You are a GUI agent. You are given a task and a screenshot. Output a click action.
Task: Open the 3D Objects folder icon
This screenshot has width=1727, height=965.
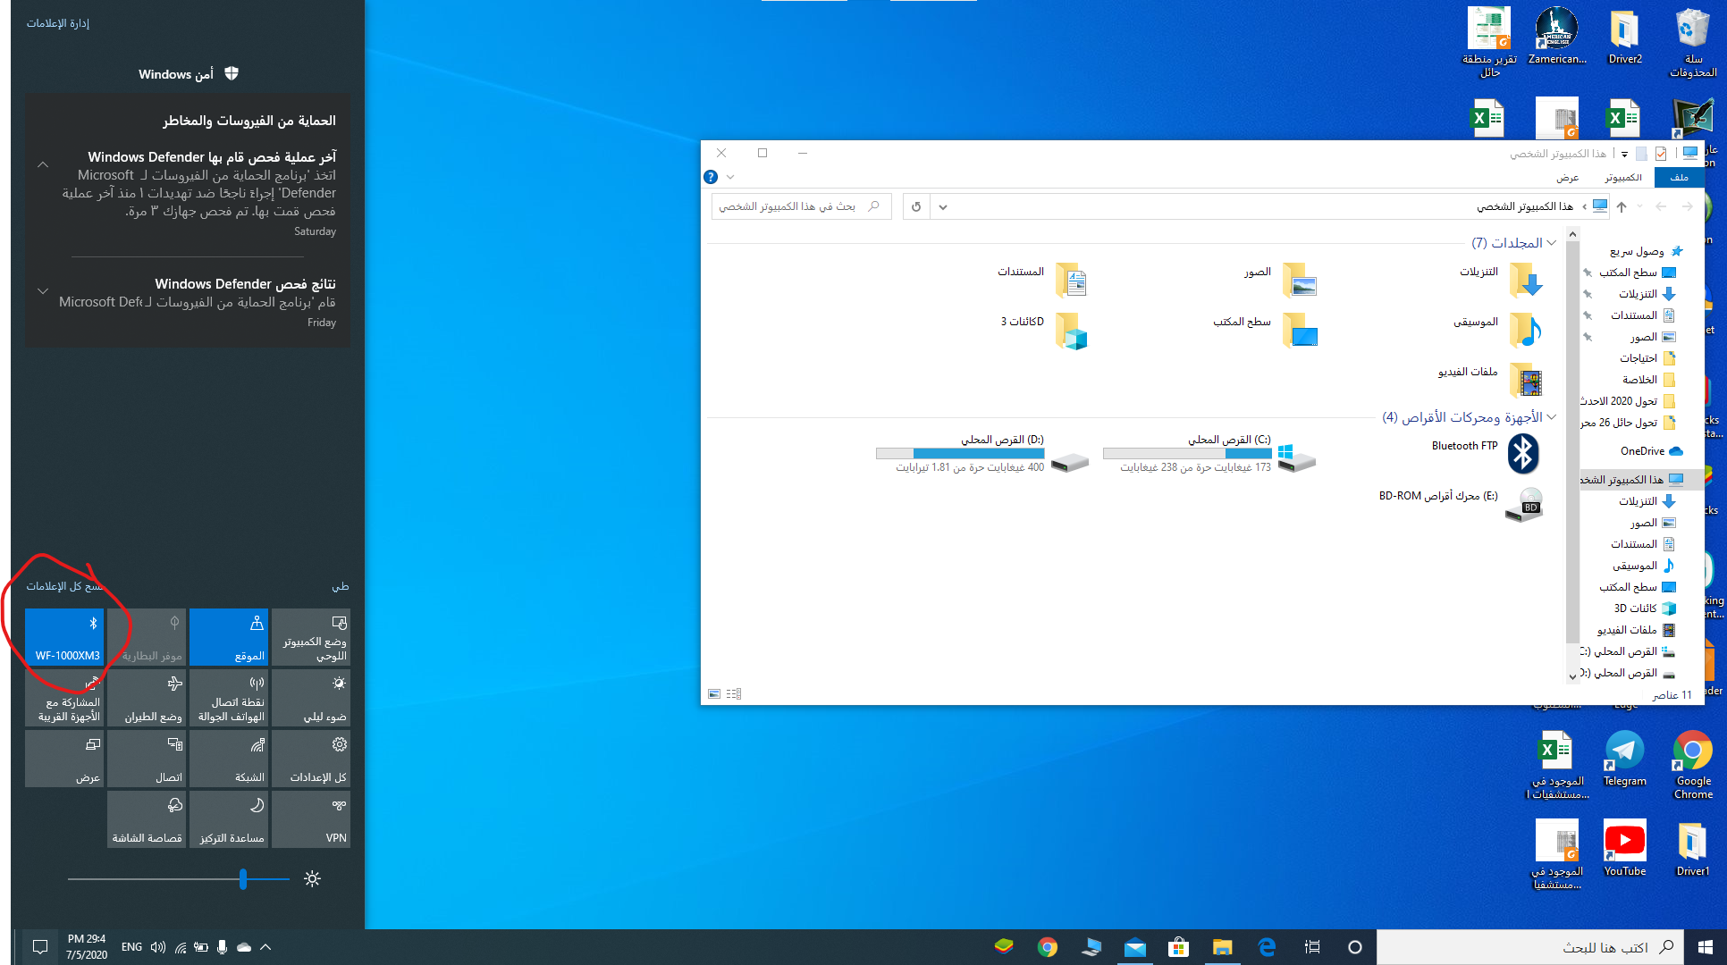pos(1070,330)
